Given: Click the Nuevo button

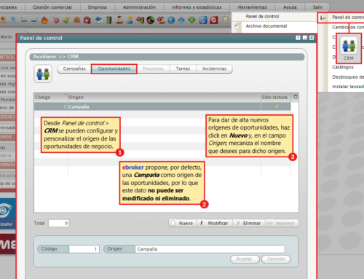Looking at the screenshot, I should coord(183,223).
